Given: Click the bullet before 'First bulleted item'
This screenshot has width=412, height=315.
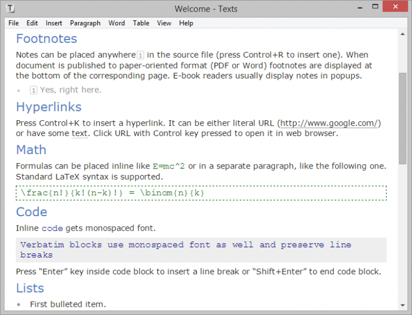Looking at the screenshot, I should (19, 304).
